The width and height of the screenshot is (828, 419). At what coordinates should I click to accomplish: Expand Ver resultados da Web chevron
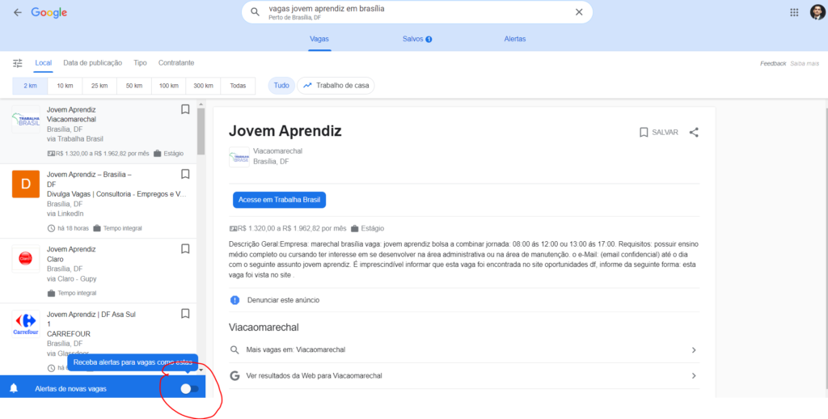point(694,375)
